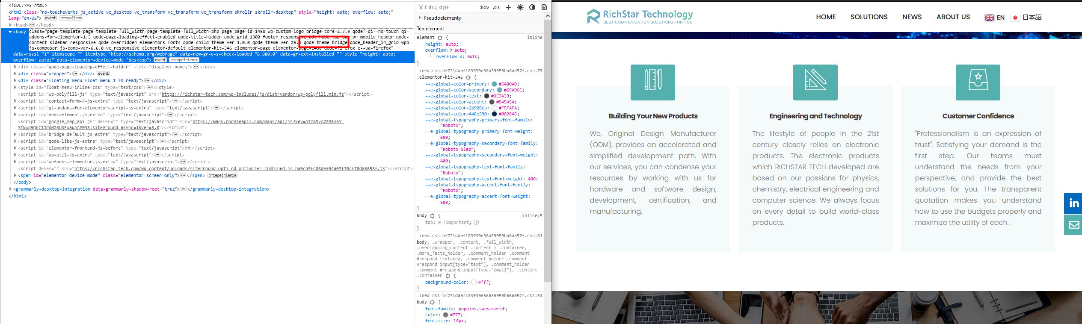Expand the floating-menu div node

[x=15, y=80]
